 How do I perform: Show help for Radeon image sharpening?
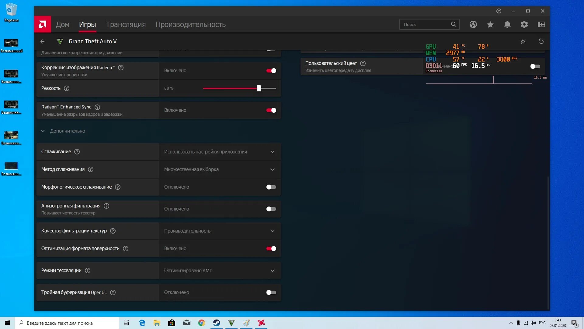pos(121,68)
